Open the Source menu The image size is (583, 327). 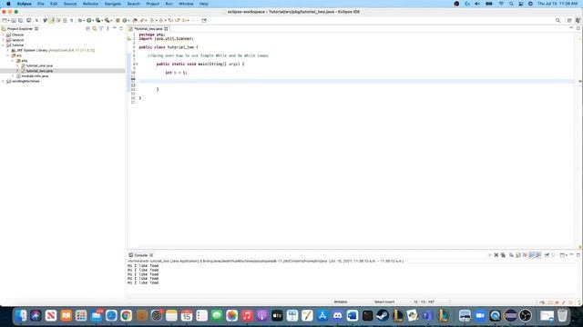click(70, 4)
